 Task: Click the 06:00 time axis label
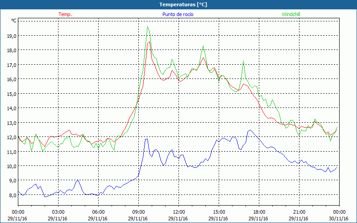point(98,212)
